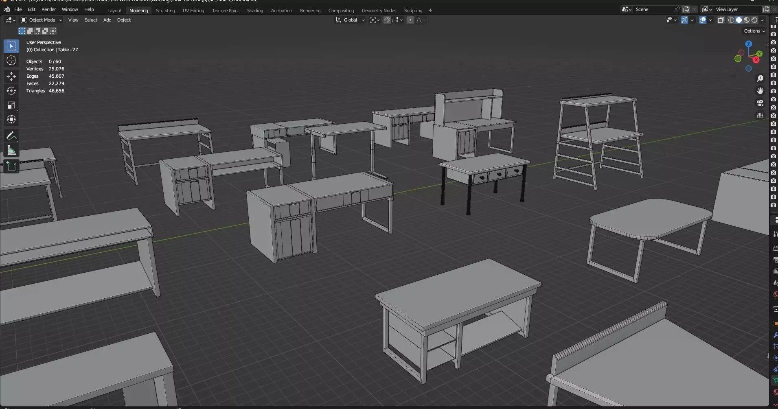Image resolution: width=778 pixels, height=409 pixels.
Task: Toggle X-Ray mode button
Action: point(721,20)
